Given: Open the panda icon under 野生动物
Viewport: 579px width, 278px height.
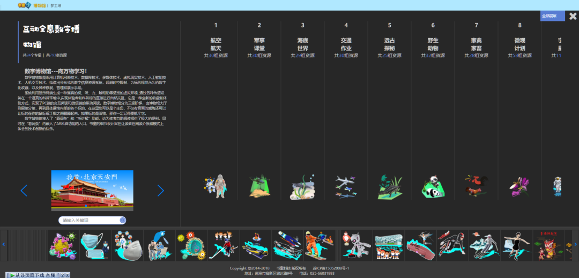Looking at the screenshot, I should click(433, 187).
